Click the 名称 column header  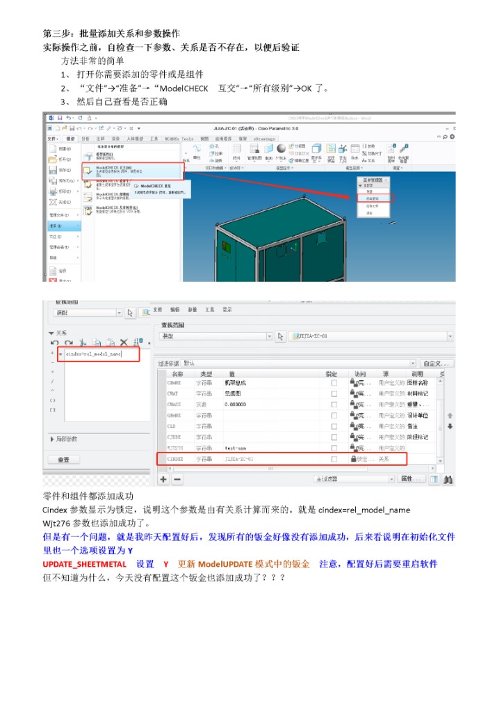177,374
